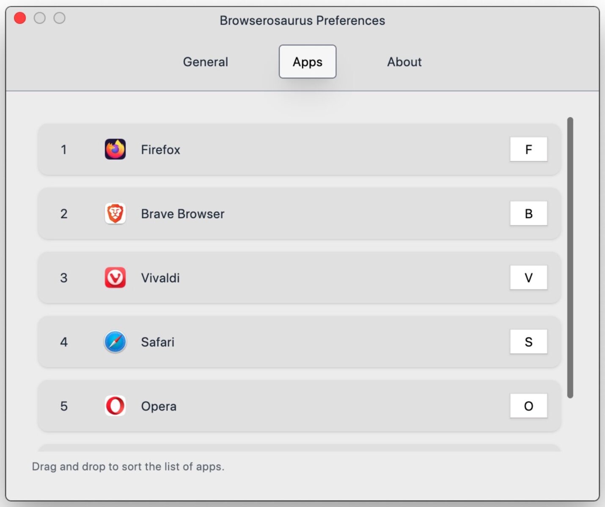Screen dimensions: 605x507
Task: Click the Safari compass icon
Action: click(x=115, y=342)
